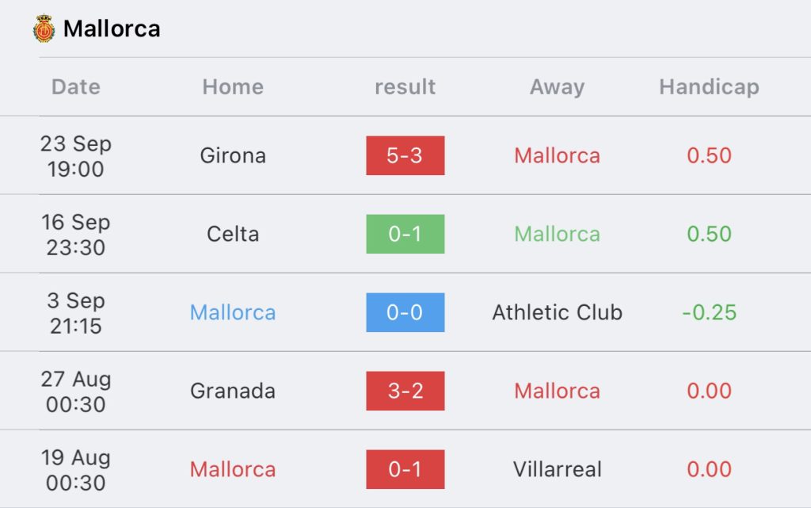The width and height of the screenshot is (811, 508).
Task: Click the Mallorca club crest icon
Action: click(44, 29)
